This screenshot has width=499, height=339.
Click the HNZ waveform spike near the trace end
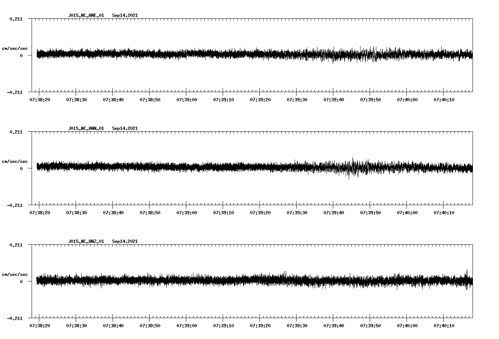(x=467, y=280)
